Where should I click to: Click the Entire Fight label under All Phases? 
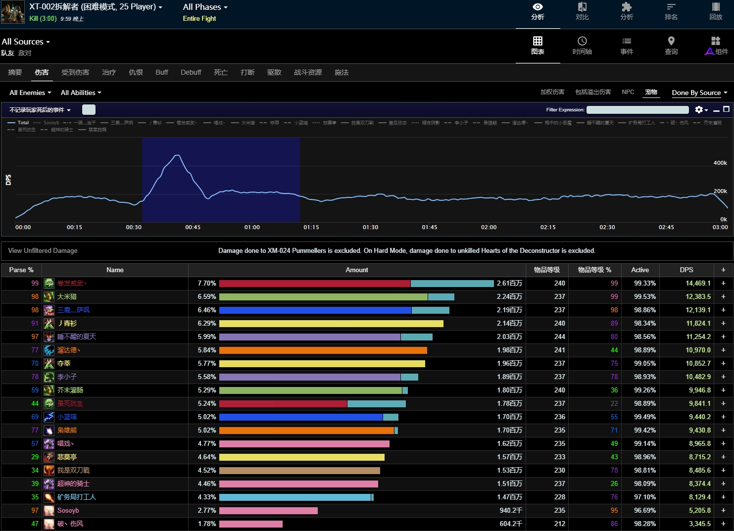click(199, 18)
